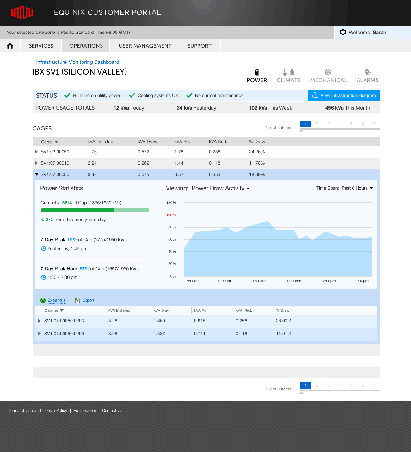Open the Mechanical snowflake icon

tap(328, 72)
